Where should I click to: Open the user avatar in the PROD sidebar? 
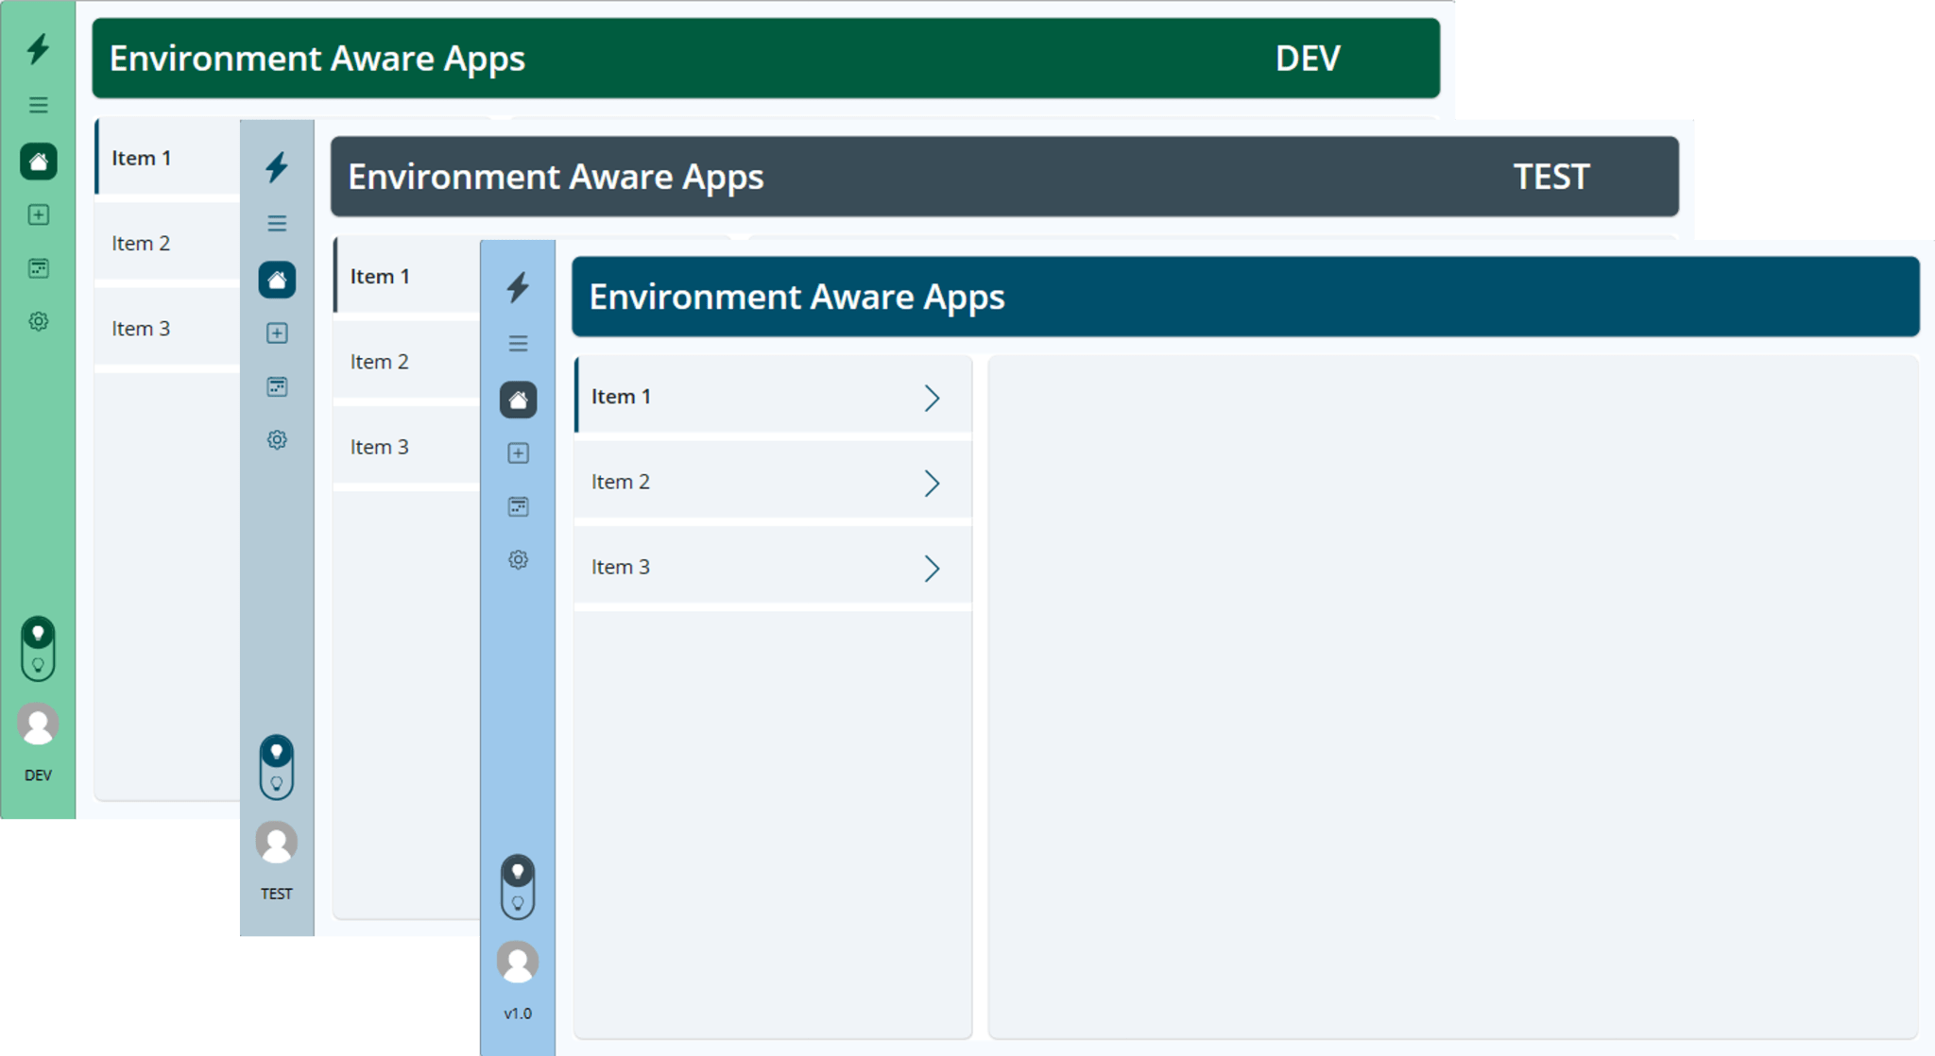pyautogui.click(x=518, y=962)
